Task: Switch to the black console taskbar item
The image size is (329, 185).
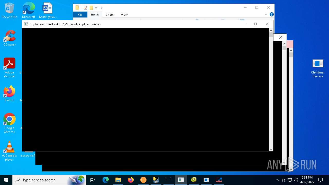Action: point(169,180)
